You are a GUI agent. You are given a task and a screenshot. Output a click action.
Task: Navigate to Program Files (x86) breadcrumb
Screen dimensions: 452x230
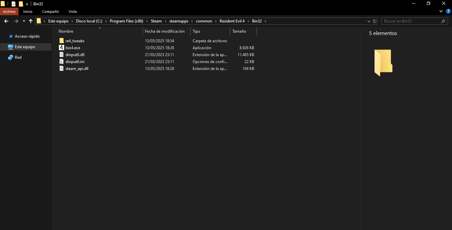[126, 21]
